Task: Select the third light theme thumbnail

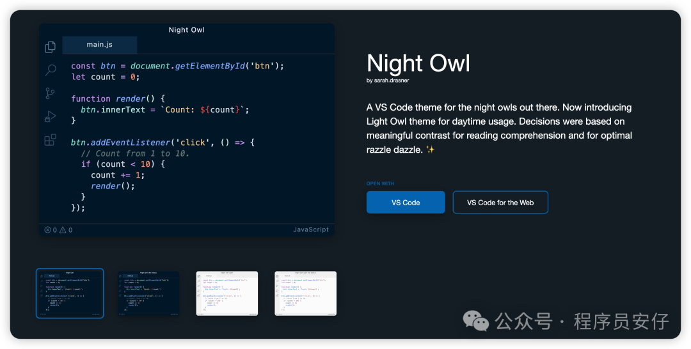Action: pyautogui.click(x=227, y=293)
